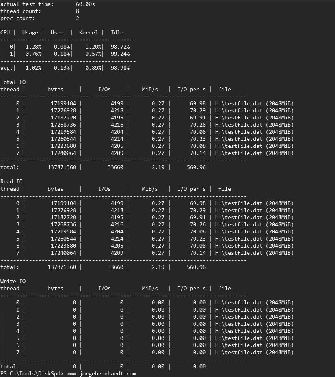Click the MiB/s header in Total IO table
This screenshot has height=377, width=335.
pos(150,89)
